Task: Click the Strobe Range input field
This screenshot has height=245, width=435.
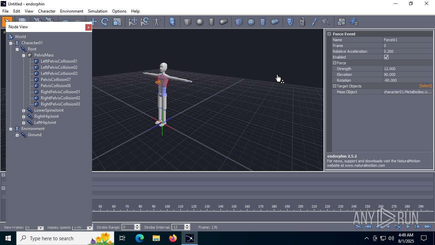Action: [x=128, y=227]
